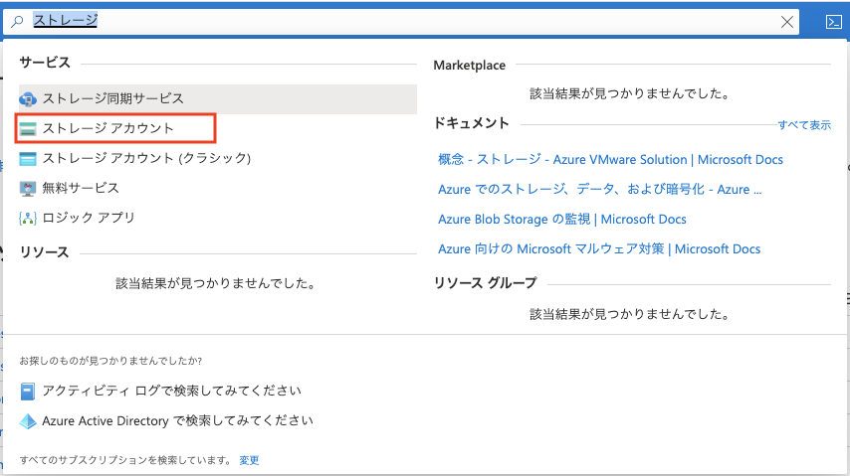Screen dimensions: 850x476
Task: Click 変更 to change subscriptions
Action: click(250, 460)
